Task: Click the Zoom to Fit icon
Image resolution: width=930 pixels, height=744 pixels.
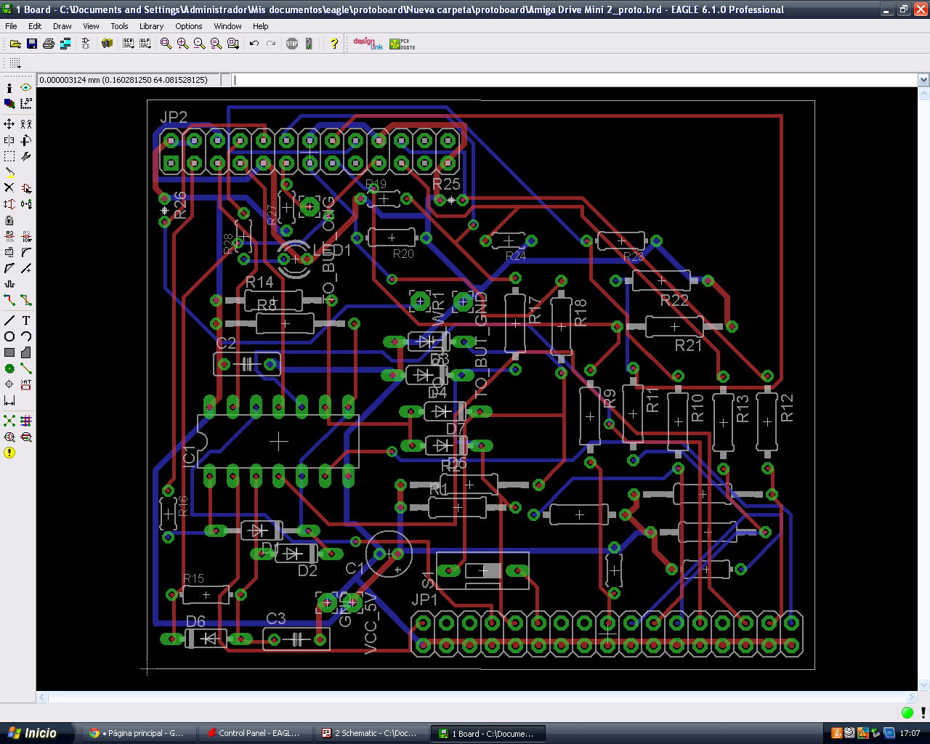Action: point(166,44)
